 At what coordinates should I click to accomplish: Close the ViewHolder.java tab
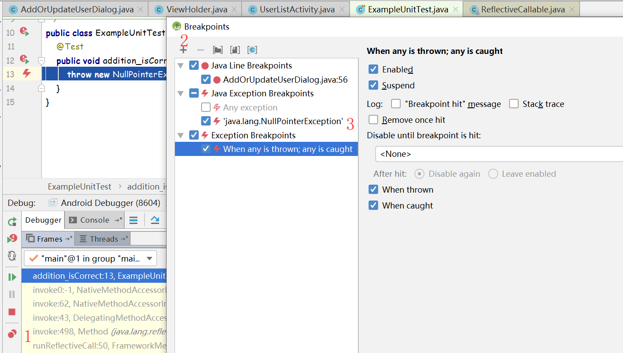coord(235,9)
